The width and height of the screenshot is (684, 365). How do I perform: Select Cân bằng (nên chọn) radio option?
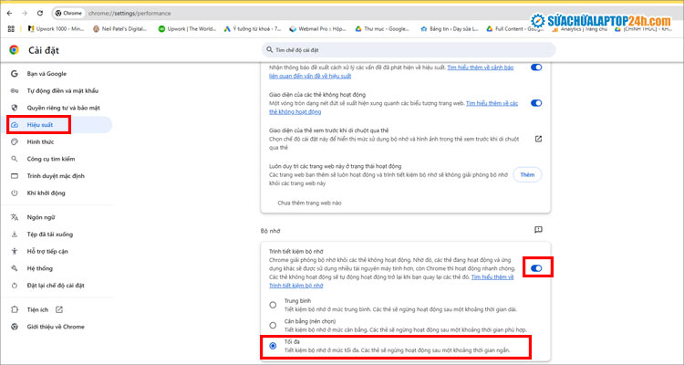pos(273,326)
